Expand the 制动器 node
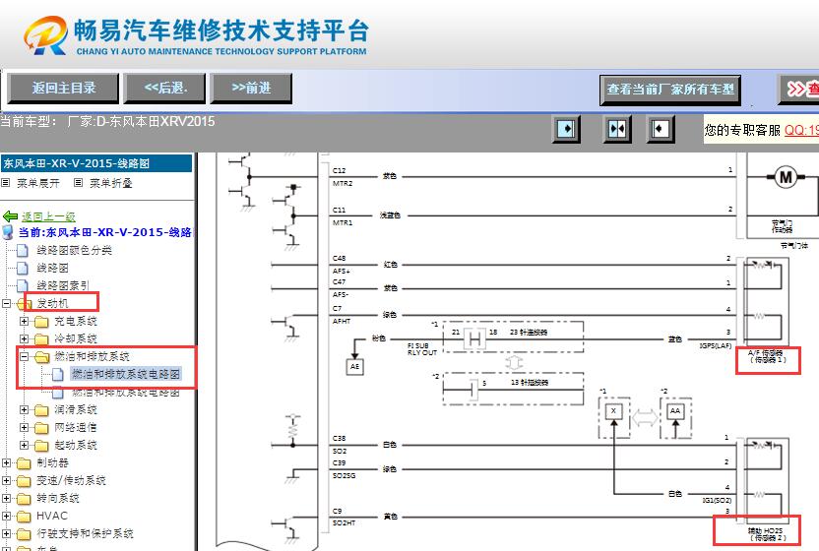 pos(6,463)
